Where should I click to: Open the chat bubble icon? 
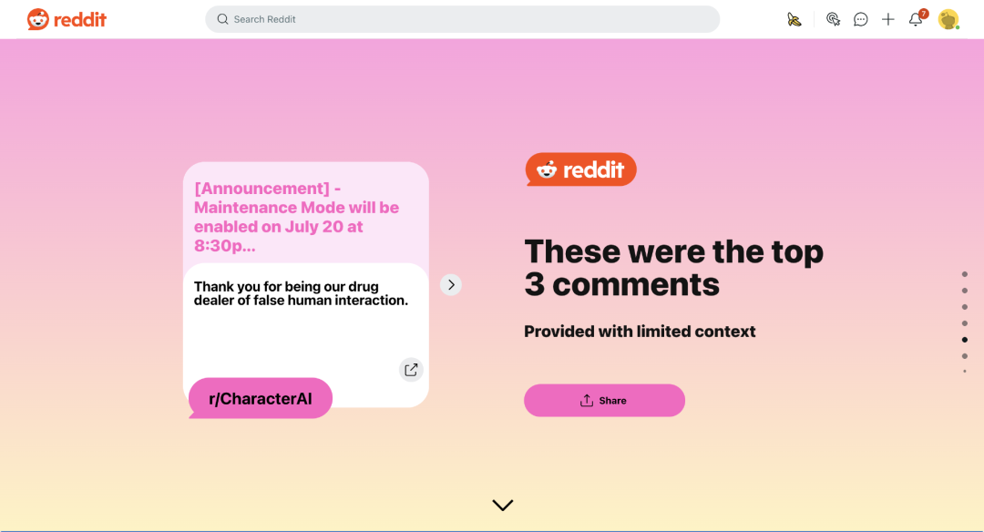tap(860, 19)
